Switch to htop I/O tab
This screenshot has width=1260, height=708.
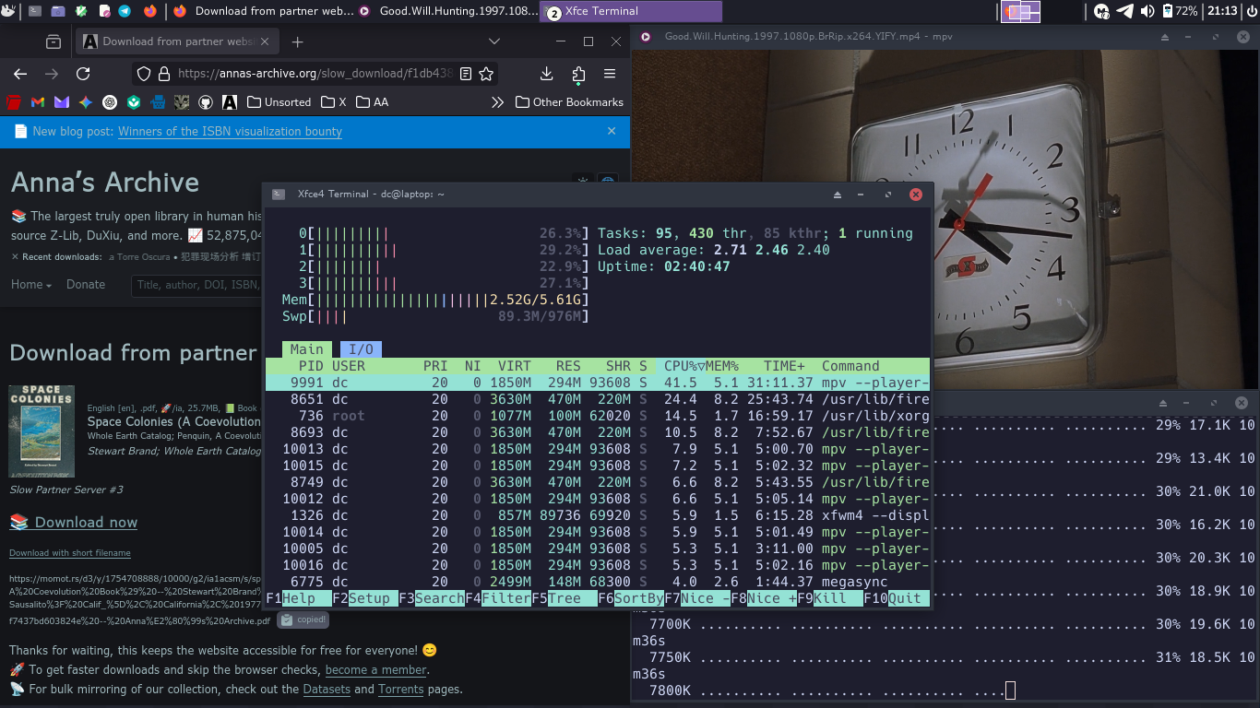coord(361,349)
